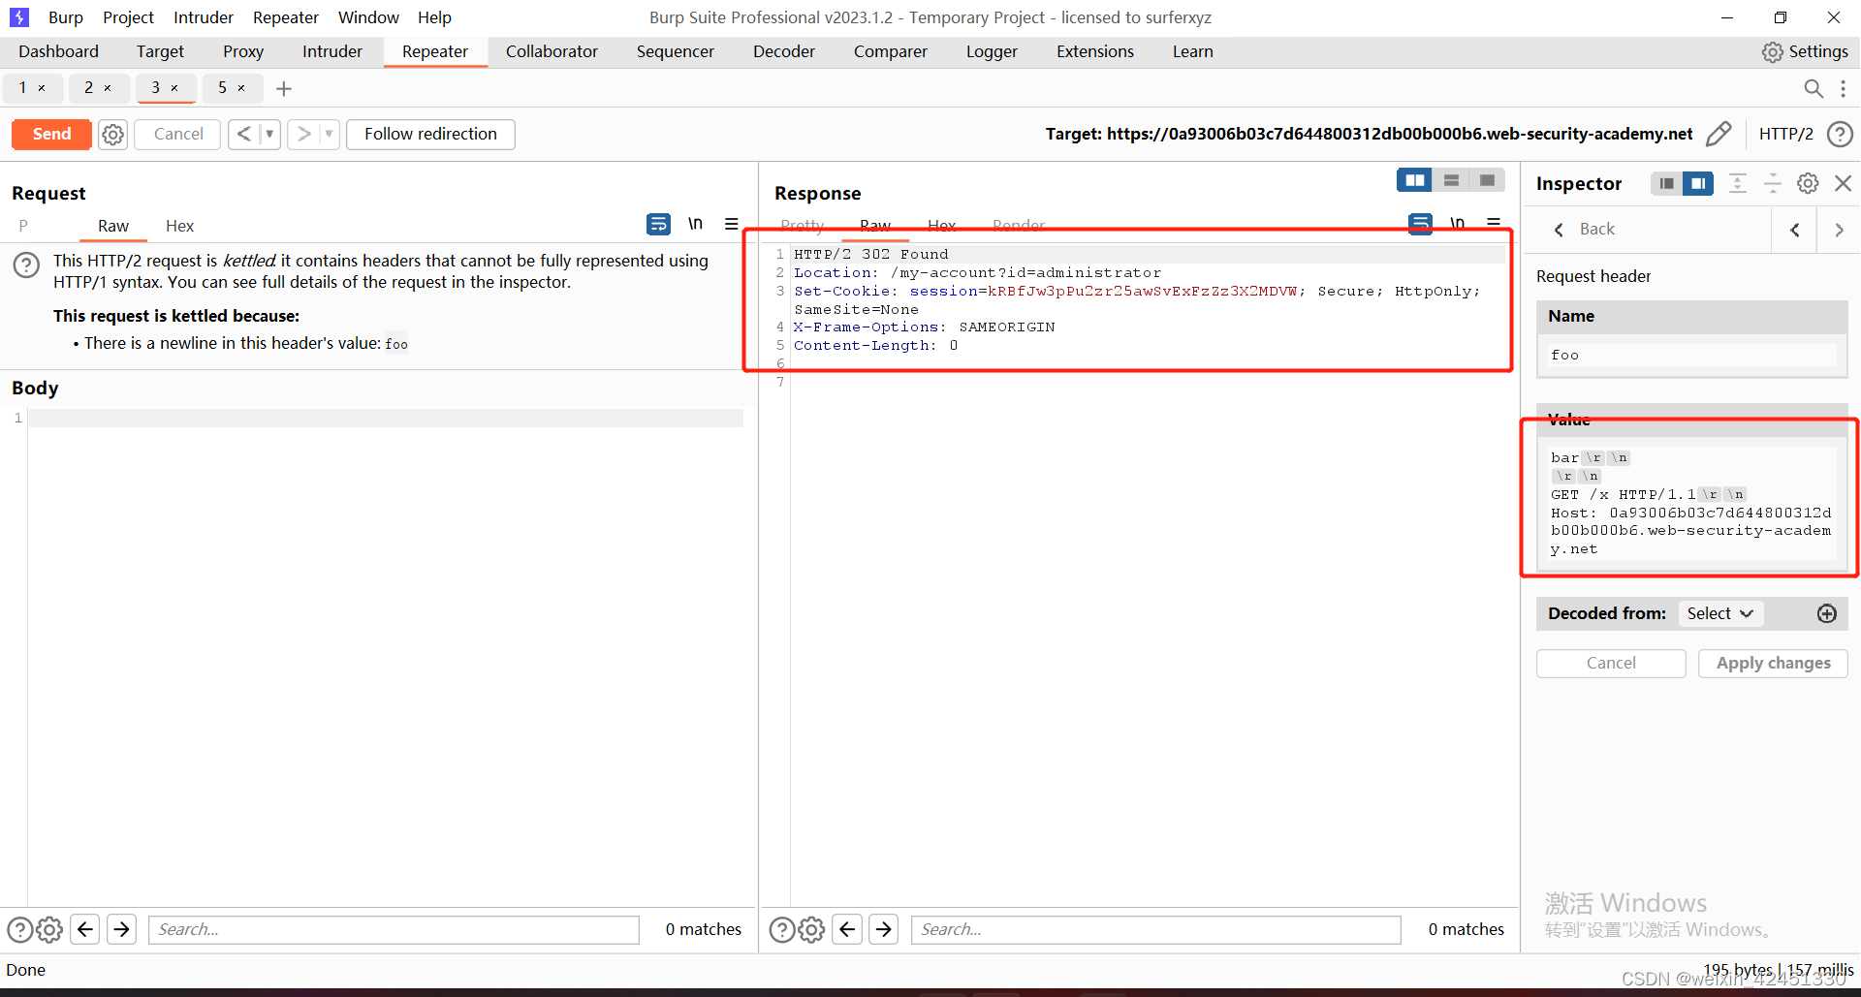Open the Decoder tool tab
Screen dimensions: 1861x997
784,51
